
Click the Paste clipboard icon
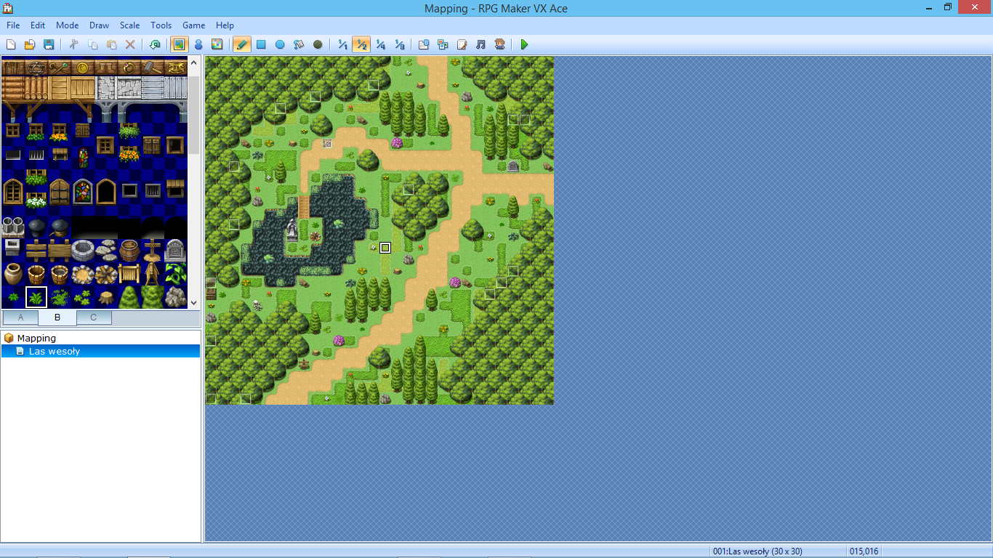[111, 44]
